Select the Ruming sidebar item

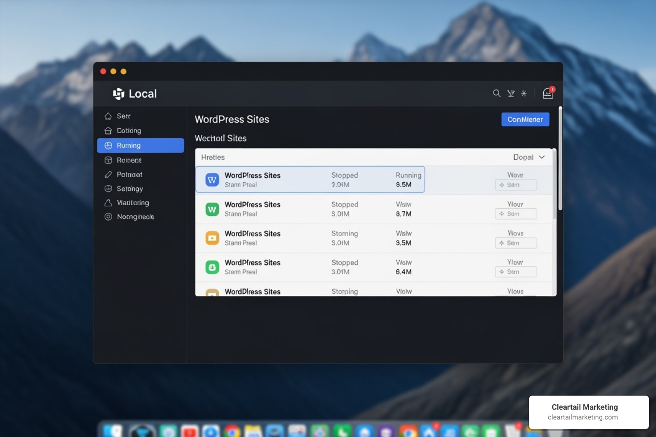point(141,146)
